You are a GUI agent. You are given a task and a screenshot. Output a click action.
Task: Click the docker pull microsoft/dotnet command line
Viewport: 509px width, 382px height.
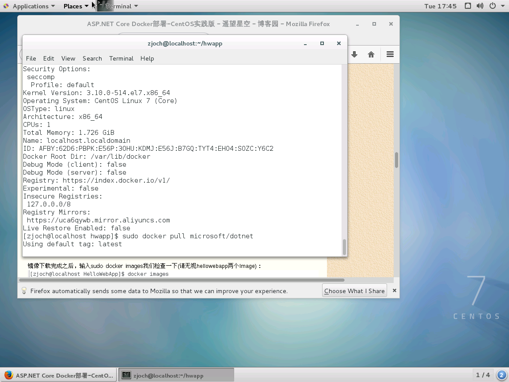(138, 236)
